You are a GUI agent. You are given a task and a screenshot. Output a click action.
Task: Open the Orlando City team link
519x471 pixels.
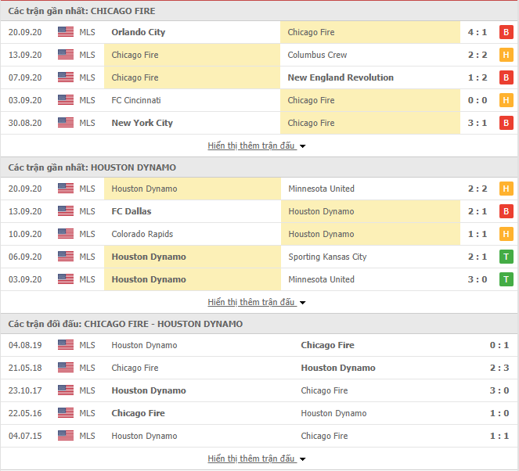138,32
